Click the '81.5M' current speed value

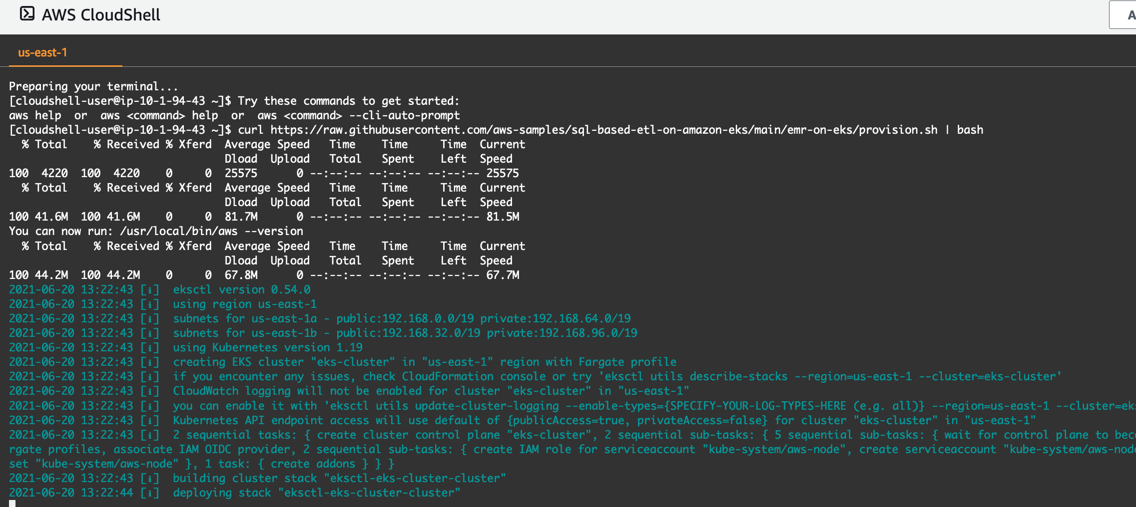tap(503, 217)
